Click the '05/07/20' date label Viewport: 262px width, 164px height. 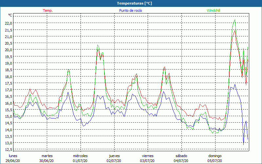[x=215, y=161]
